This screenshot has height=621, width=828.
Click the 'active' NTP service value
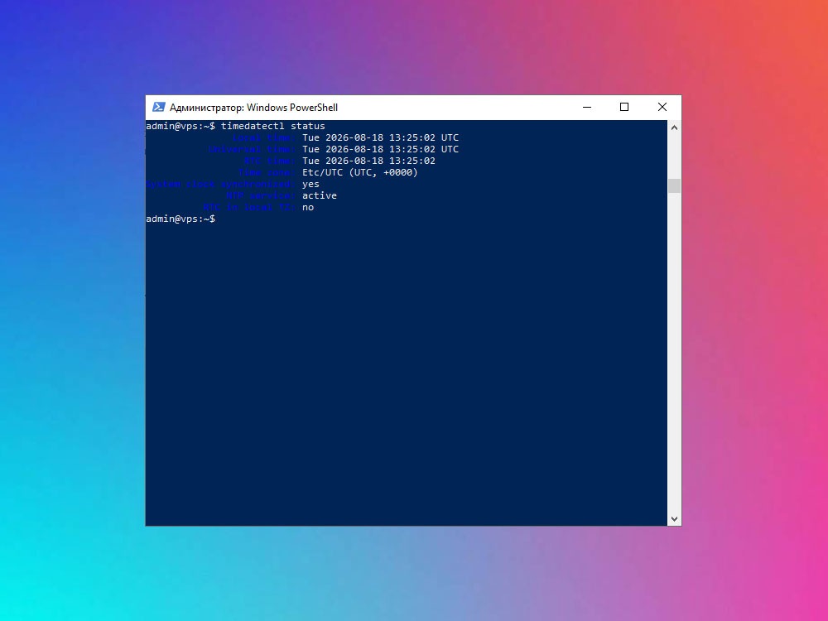click(320, 195)
